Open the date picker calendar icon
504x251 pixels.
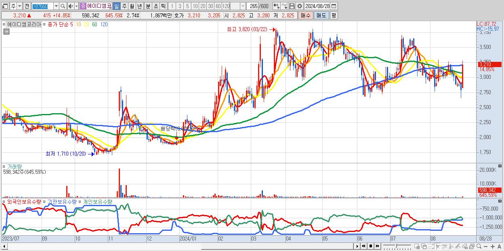[x=334, y=6]
